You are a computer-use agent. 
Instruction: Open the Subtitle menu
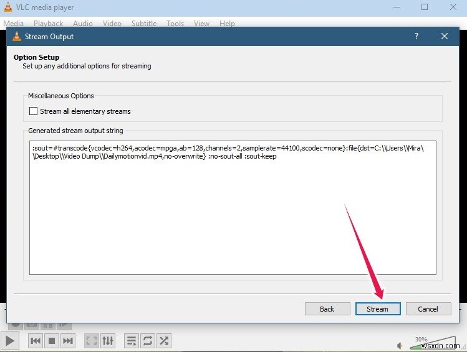click(x=144, y=23)
